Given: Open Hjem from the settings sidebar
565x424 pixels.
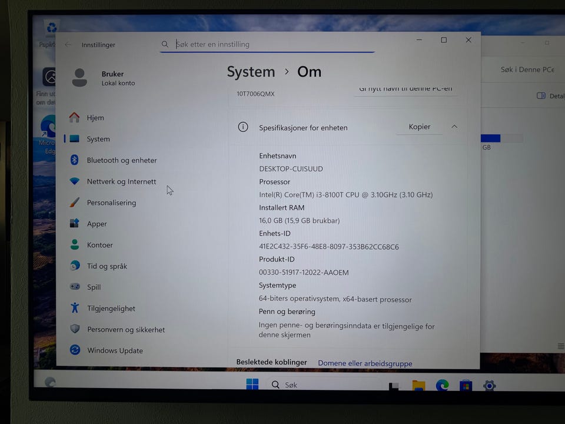Looking at the screenshot, I should point(87,118).
